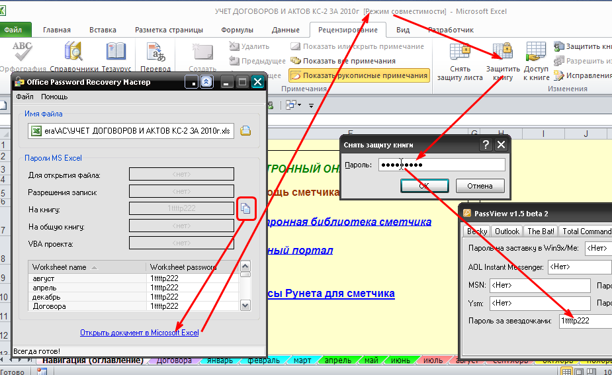This screenshot has height=375, width=612.
Task: Switch to the июль sheet tab
Action: point(433,360)
